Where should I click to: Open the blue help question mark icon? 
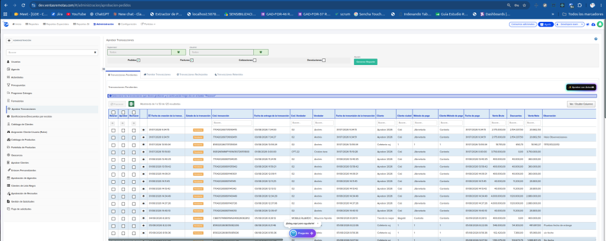[595, 39]
